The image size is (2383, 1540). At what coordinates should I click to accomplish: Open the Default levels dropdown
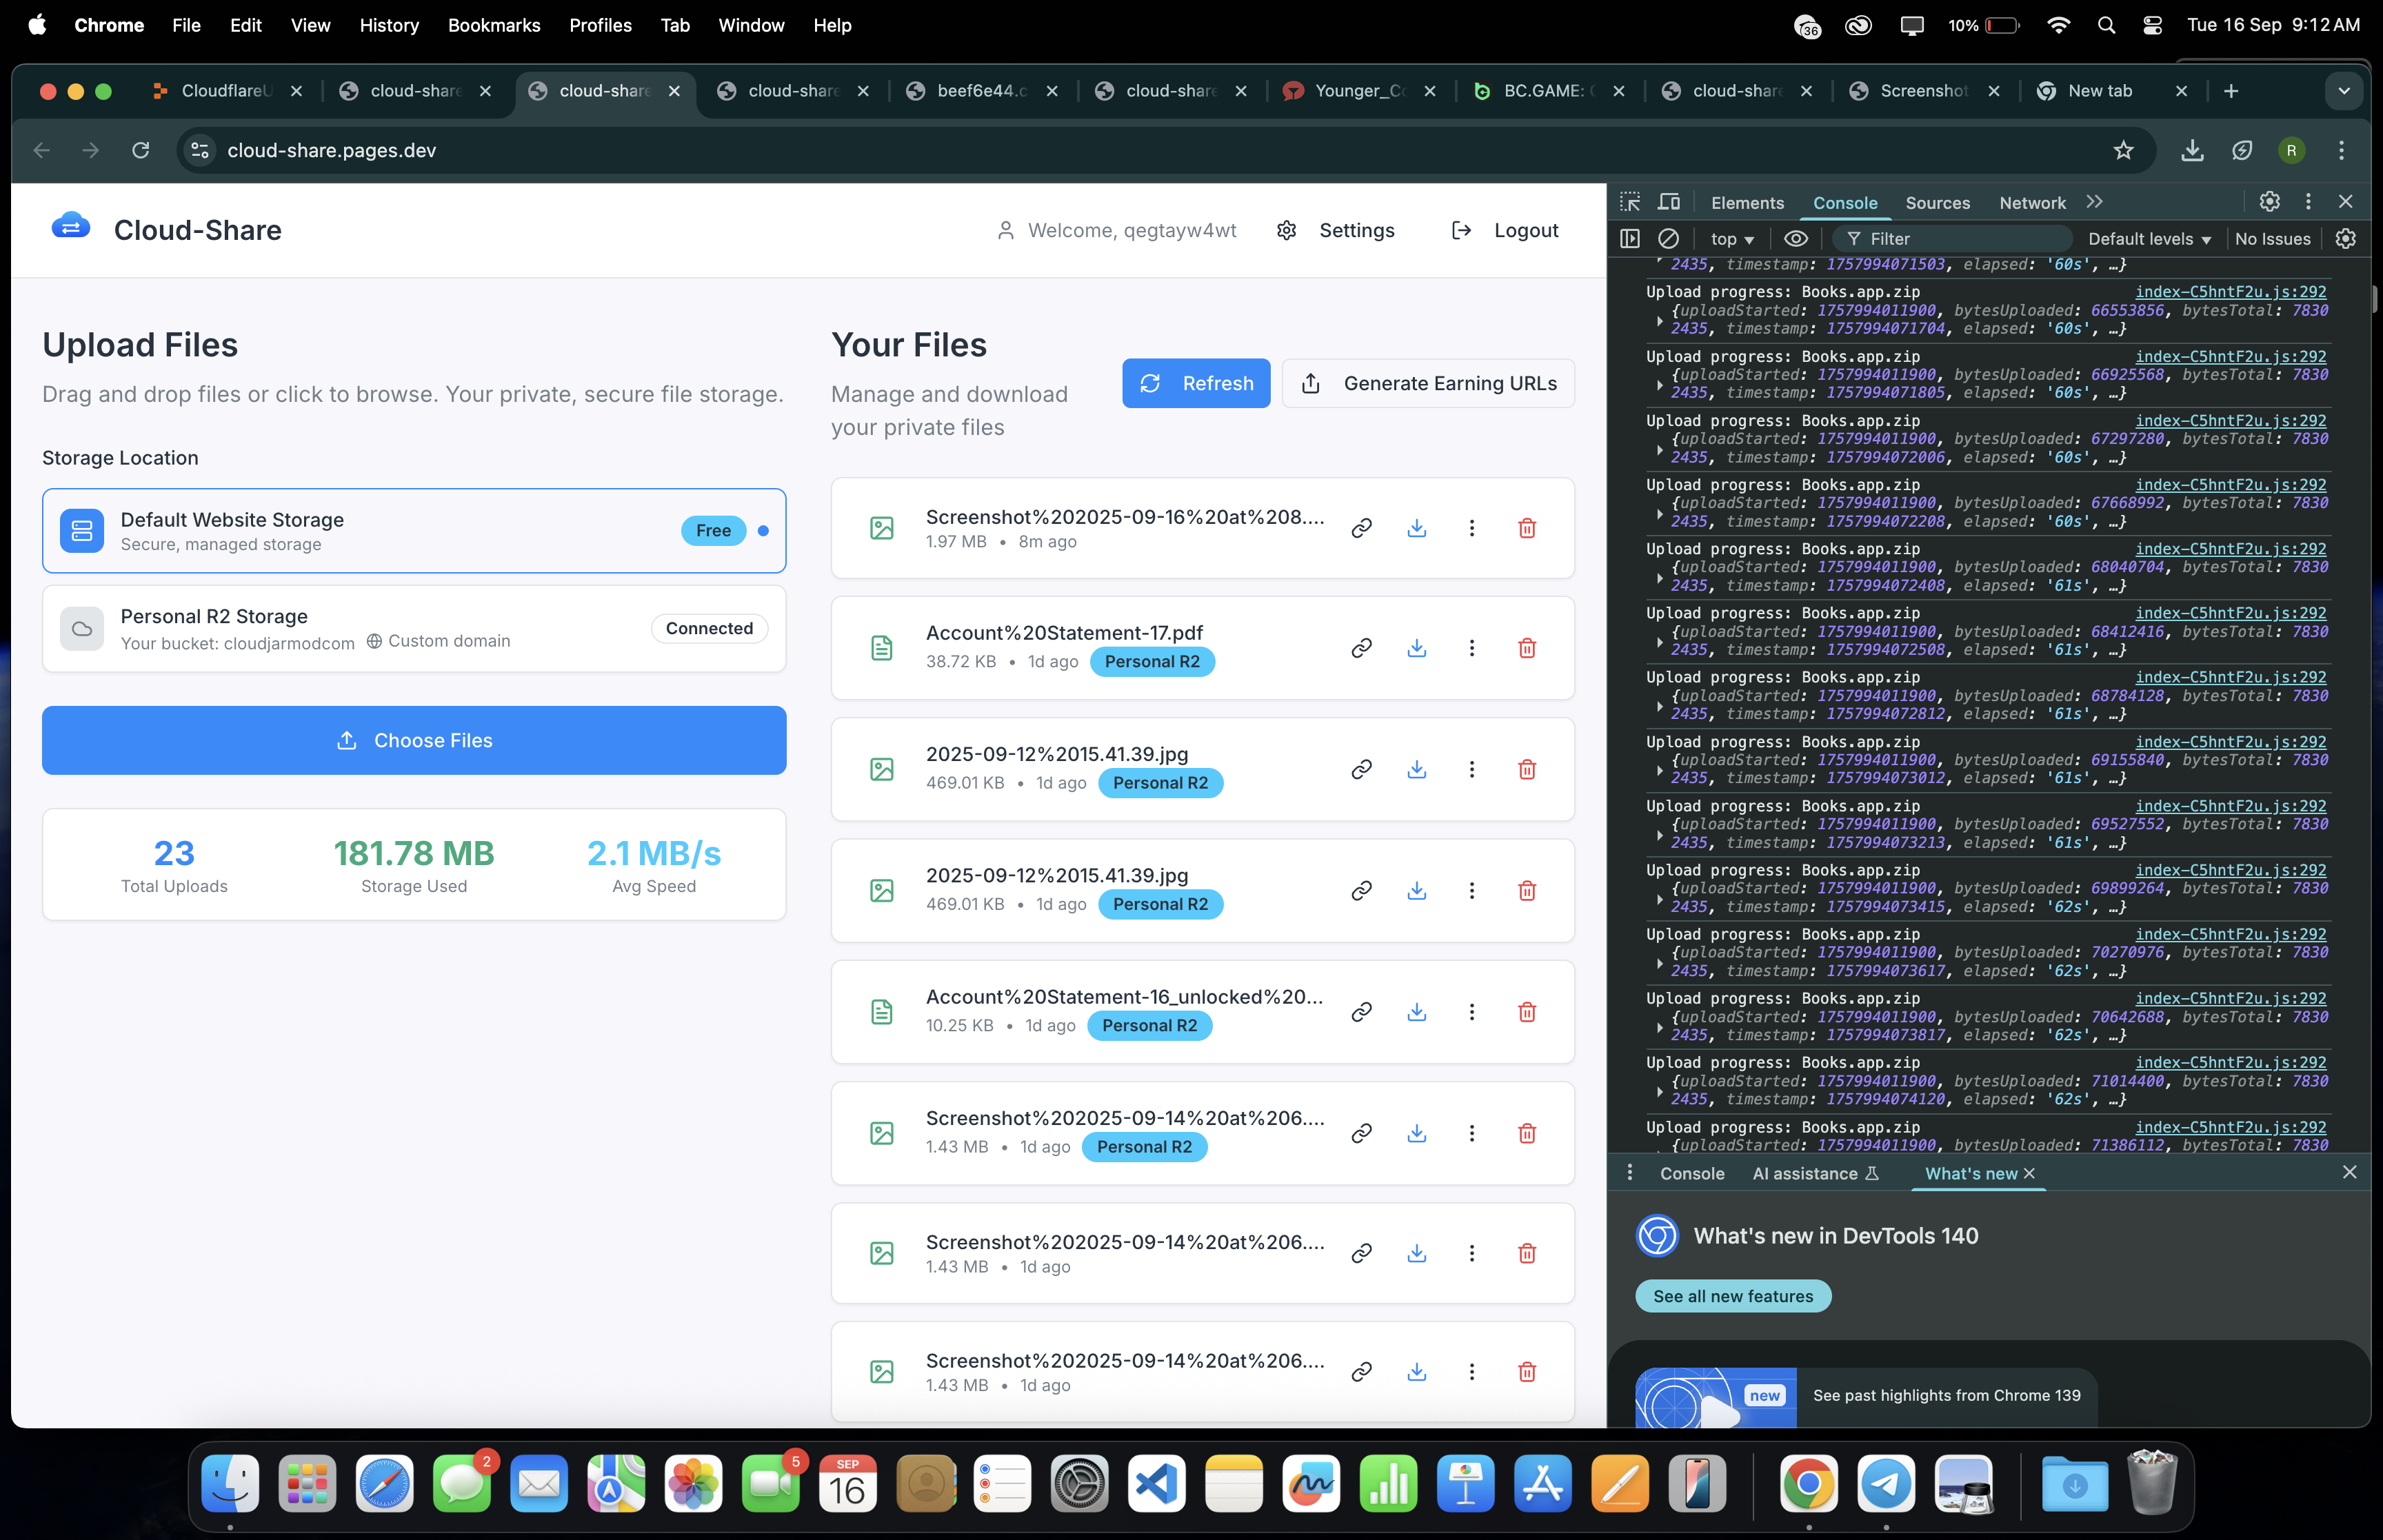tap(2149, 239)
